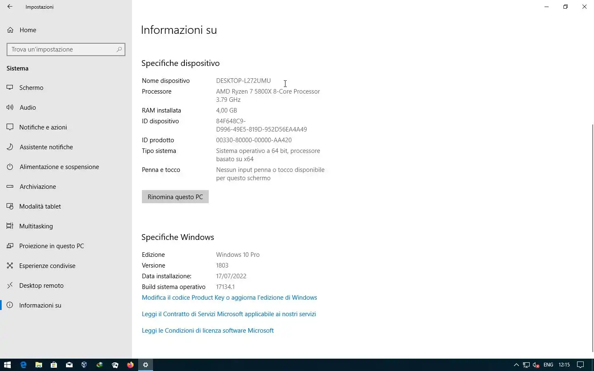Open the Mail app from the taskbar
This screenshot has height=371, width=594.
[x=69, y=365]
